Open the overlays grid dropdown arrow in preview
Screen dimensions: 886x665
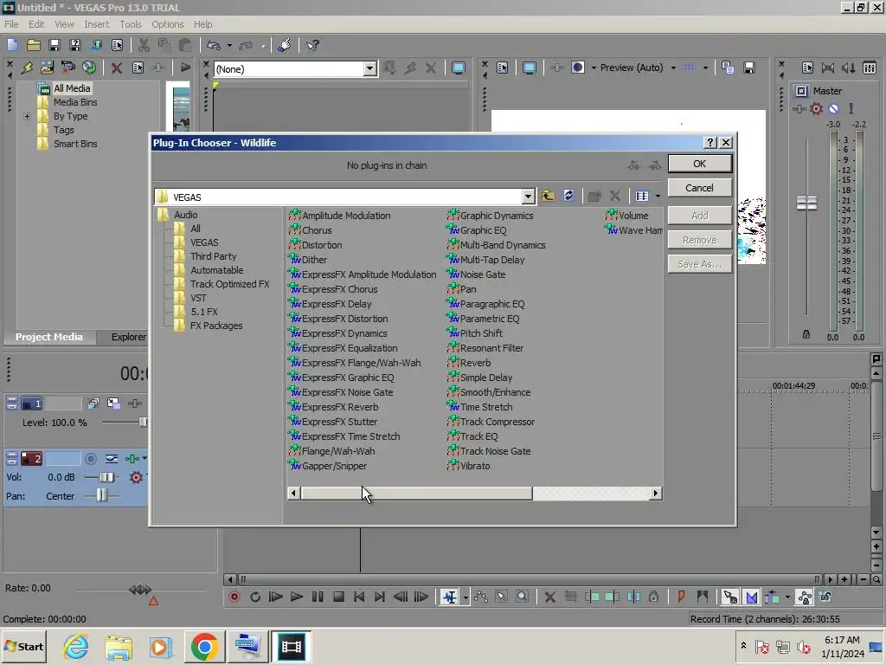(x=705, y=68)
